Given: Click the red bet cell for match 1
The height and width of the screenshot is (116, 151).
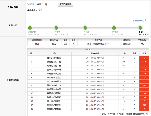Looking at the screenshot, I should click(x=144, y=58).
